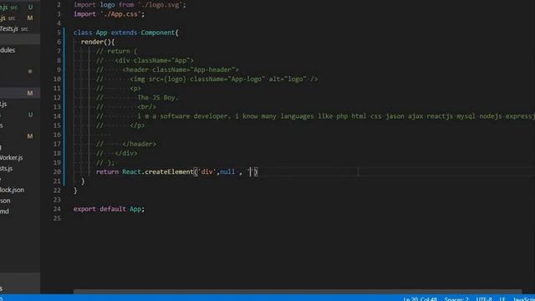Open the cursor position Ln 20, Col 48 indicator

pyautogui.click(x=420, y=299)
